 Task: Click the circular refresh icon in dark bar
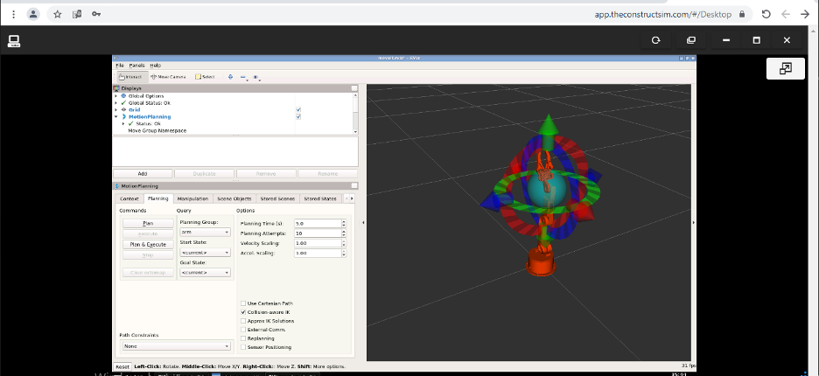coord(656,40)
